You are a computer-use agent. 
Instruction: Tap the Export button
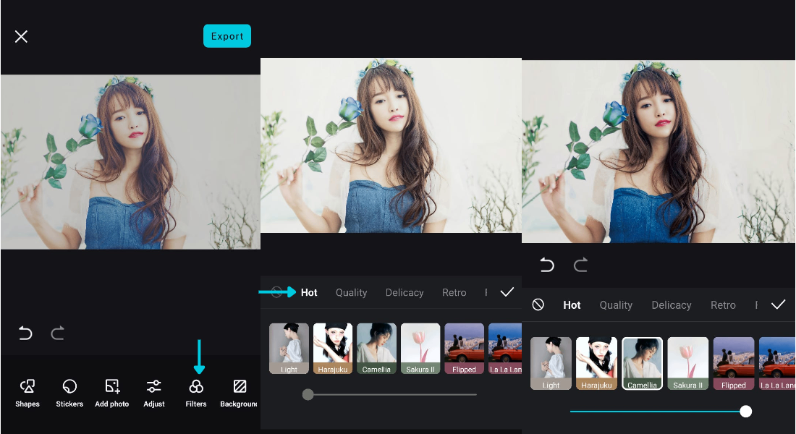pyautogui.click(x=227, y=36)
